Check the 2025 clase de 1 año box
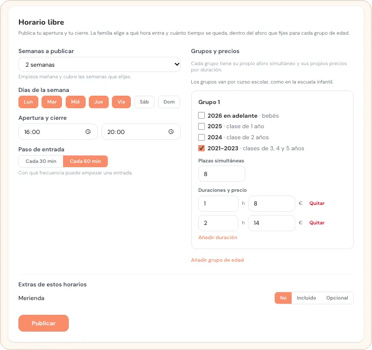The height and width of the screenshot is (350, 372). click(x=201, y=126)
